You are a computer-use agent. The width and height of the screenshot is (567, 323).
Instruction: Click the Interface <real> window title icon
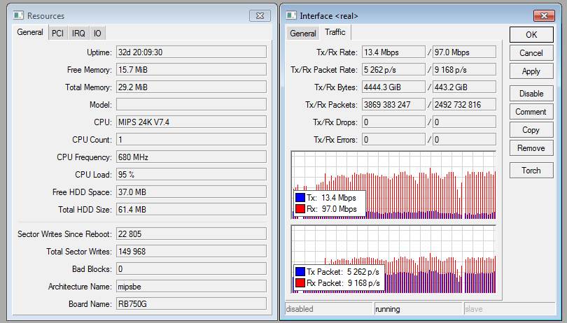(291, 15)
